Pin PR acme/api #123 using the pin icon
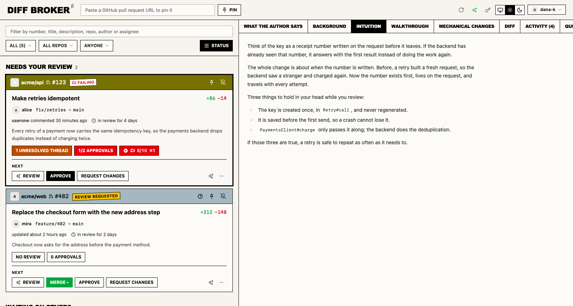 (x=212, y=82)
